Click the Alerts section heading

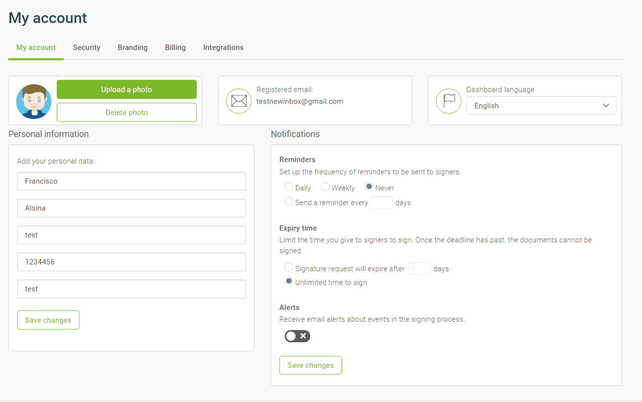coord(289,307)
